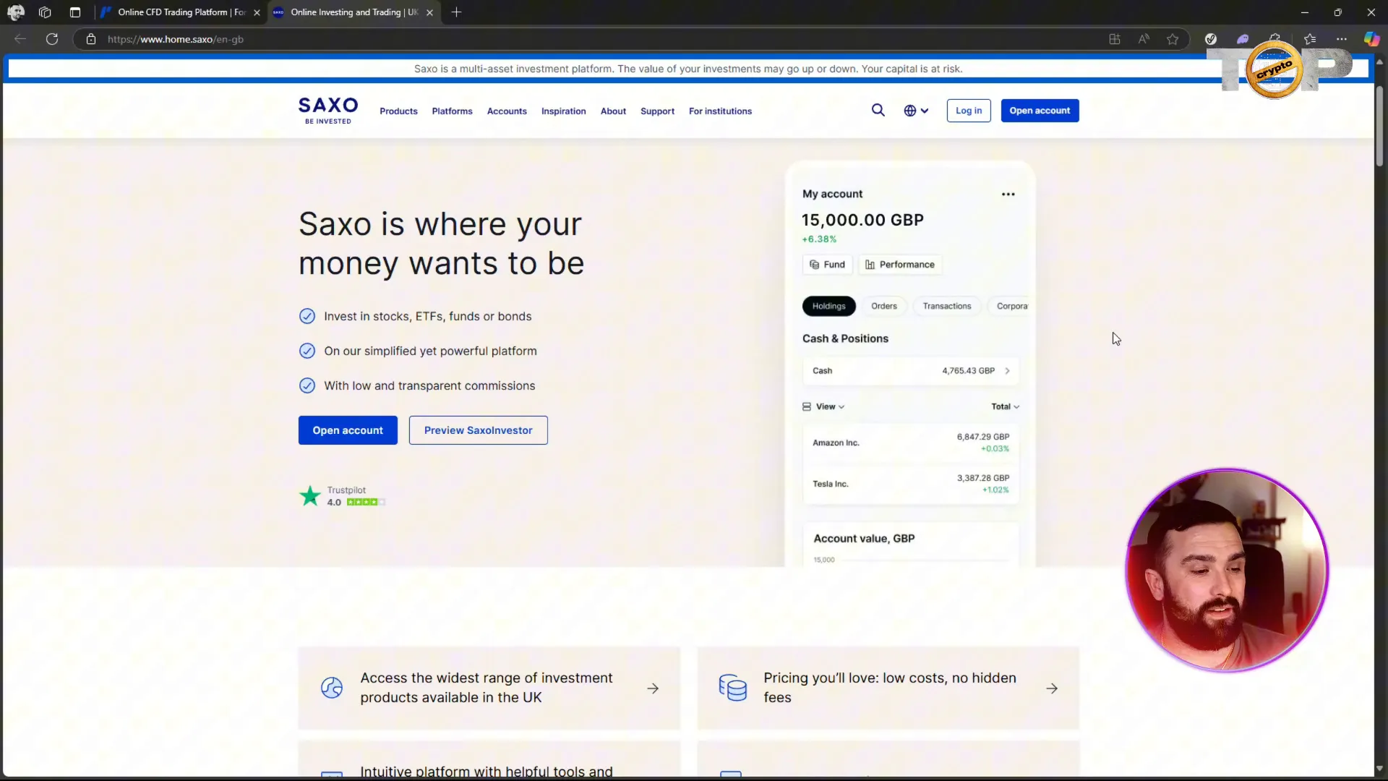Click the SAXO Be Invested logo
The width and height of the screenshot is (1388, 781).
click(x=328, y=111)
